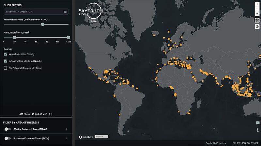Enable Exclusive Economic Zones toggle
Screen dimensions: 261x146
pyautogui.click(x=8, y=138)
